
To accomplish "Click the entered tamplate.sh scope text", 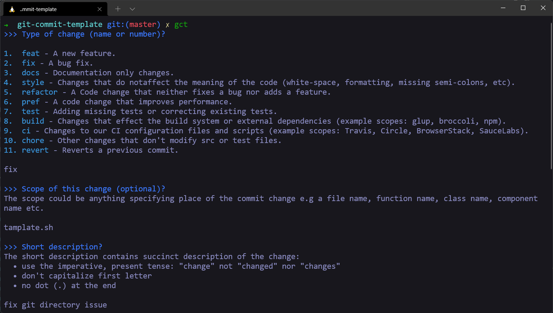I will point(29,228).
